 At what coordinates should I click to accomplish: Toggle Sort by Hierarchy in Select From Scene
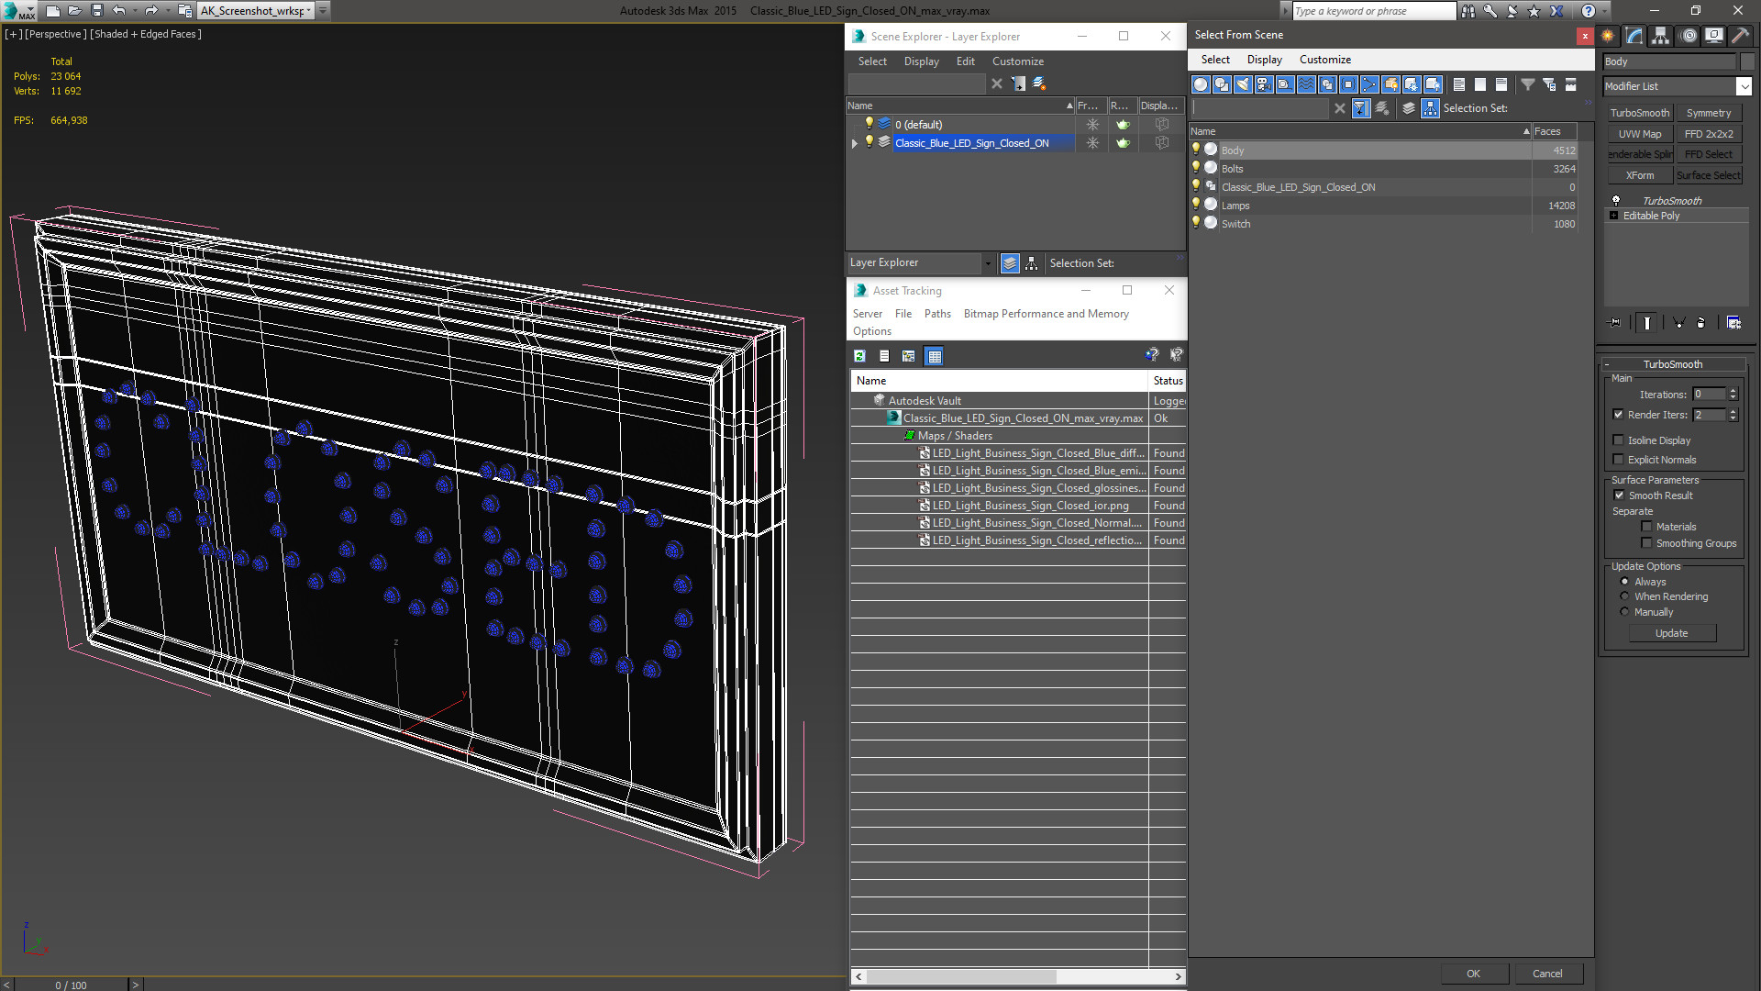pyautogui.click(x=1431, y=108)
